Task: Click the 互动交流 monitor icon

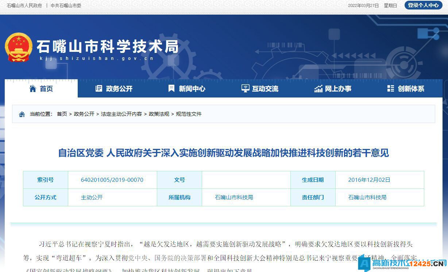Action: coord(245,88)
